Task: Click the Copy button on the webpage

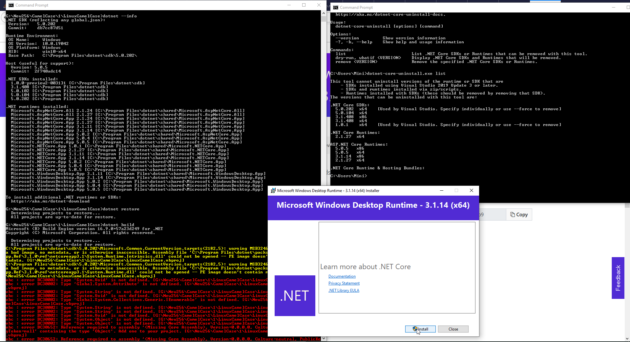Action: click(x=519, y=215)
